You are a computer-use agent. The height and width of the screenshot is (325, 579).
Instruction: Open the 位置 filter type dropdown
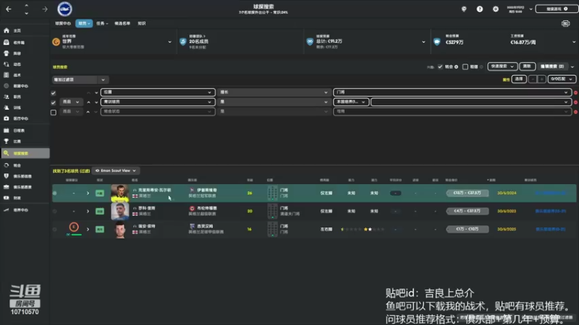click(158, 92)
